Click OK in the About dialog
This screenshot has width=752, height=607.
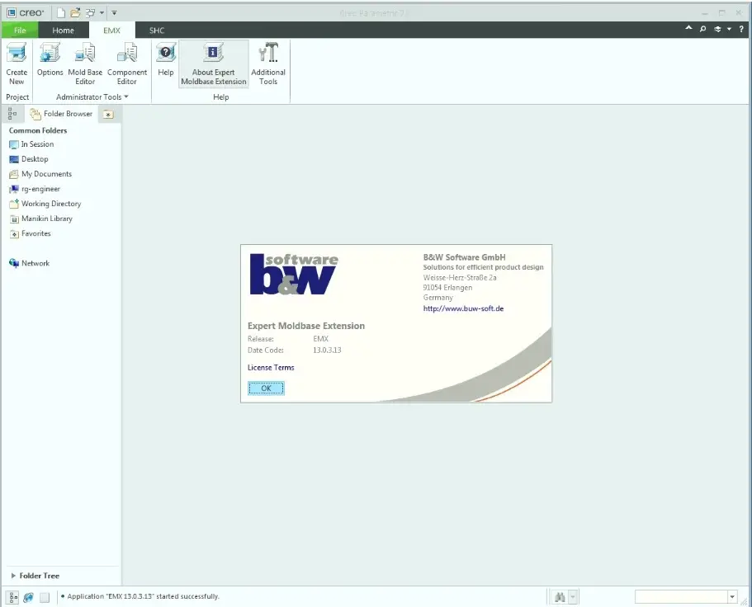[x=266, y=388]
